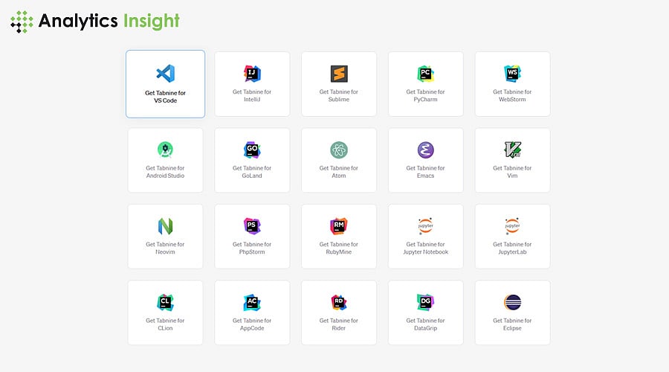Click the IntelliJ IJ icon
The image size is (669, 372).
pos(252,73)
